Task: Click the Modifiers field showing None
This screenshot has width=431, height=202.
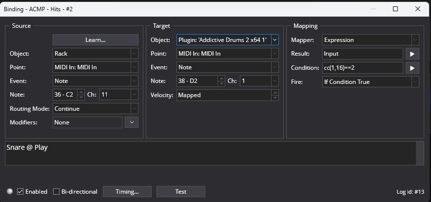Action: [87, 122]
